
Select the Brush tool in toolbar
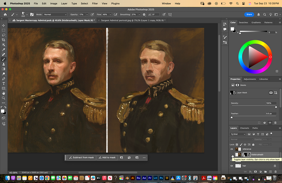click(x=3, y=59)
